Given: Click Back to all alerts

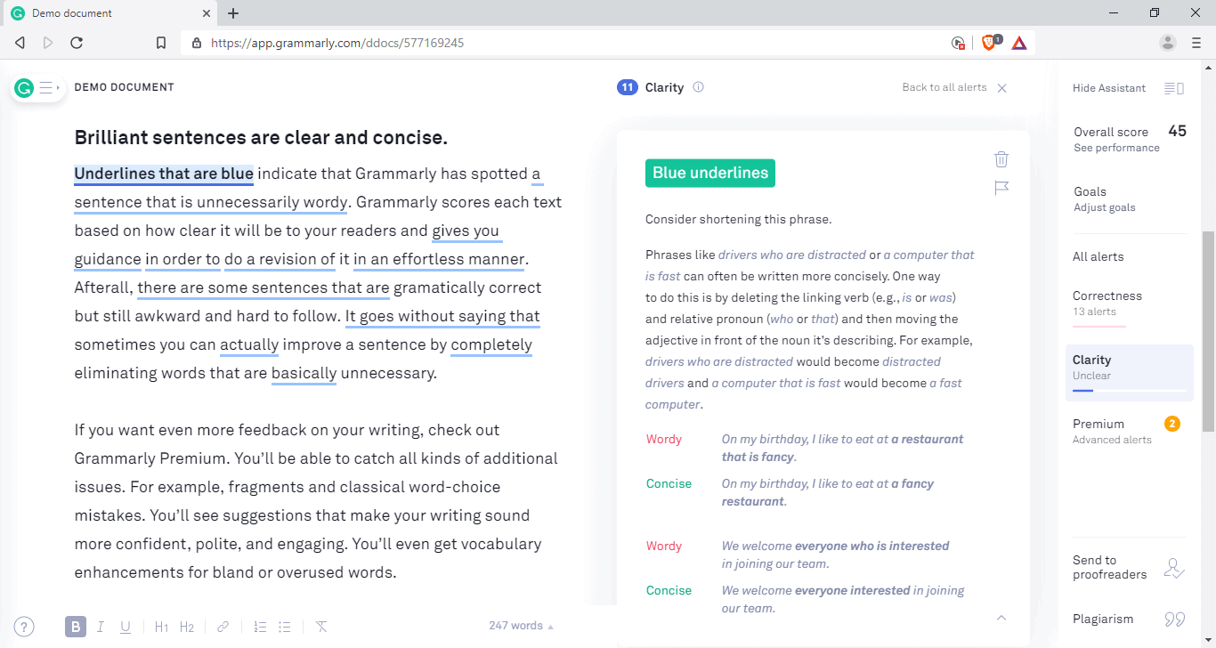Looking at the screenshot, I should (x=944, y=87).
